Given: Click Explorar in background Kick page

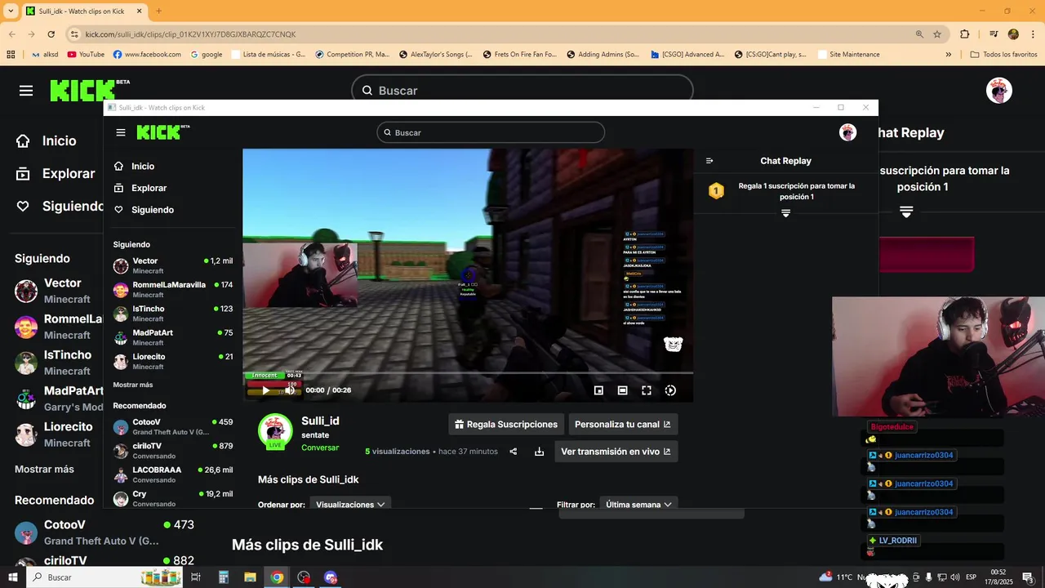Looking at the screenshot, I should click(56, 173).
